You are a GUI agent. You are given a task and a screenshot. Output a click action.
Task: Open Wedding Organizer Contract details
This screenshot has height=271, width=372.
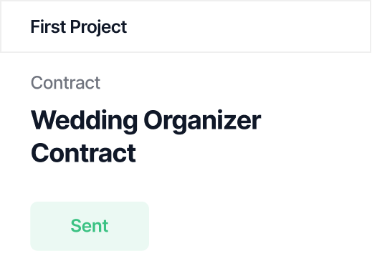click(x=146, y=137)
